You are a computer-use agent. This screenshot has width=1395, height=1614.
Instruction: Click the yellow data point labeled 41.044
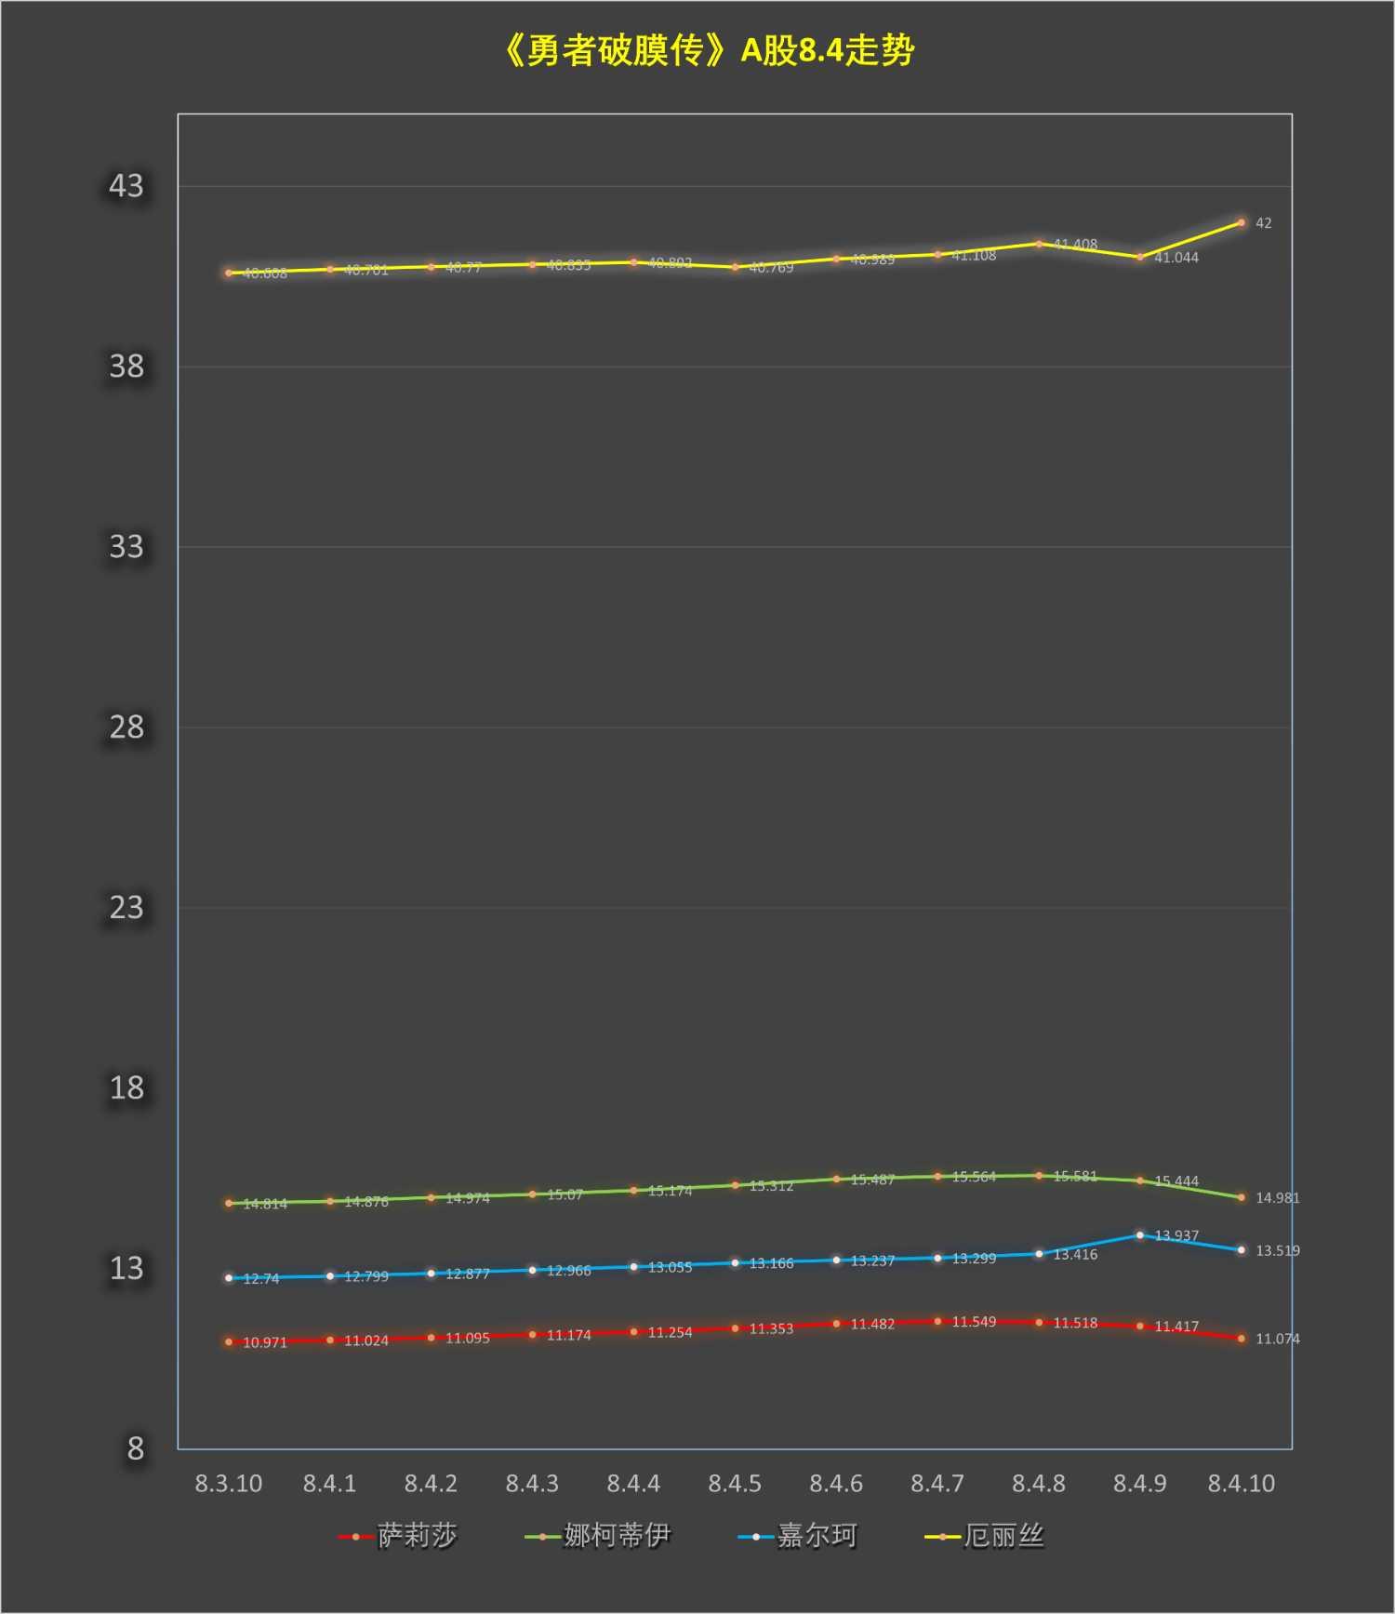1139,258
